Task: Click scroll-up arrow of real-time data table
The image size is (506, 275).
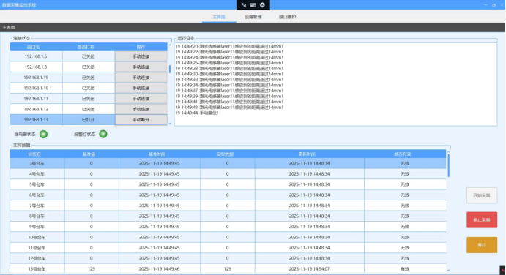Action: (x=448, y=152)
